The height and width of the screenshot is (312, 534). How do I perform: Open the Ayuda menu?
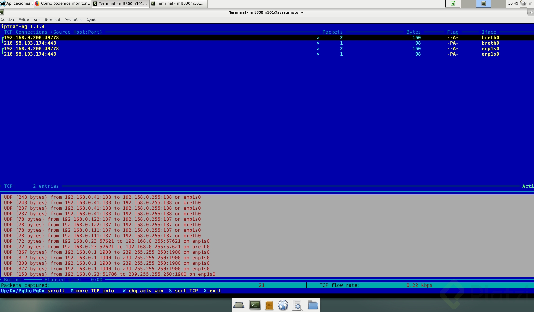tap(92, 20)
